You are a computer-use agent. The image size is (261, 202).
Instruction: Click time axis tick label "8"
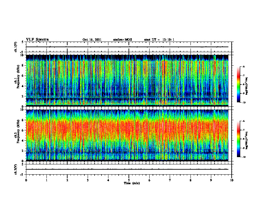pyautogui.click(x=190, y=180)
